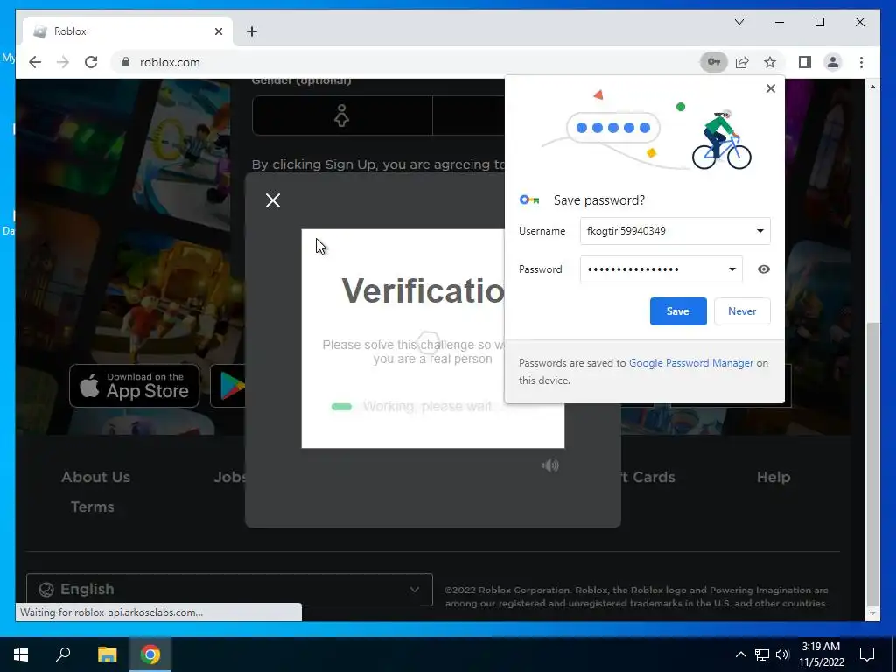Close the Roblox browser tab
The height and width of the screenshot is (672, 896).
tap(218, 31)
